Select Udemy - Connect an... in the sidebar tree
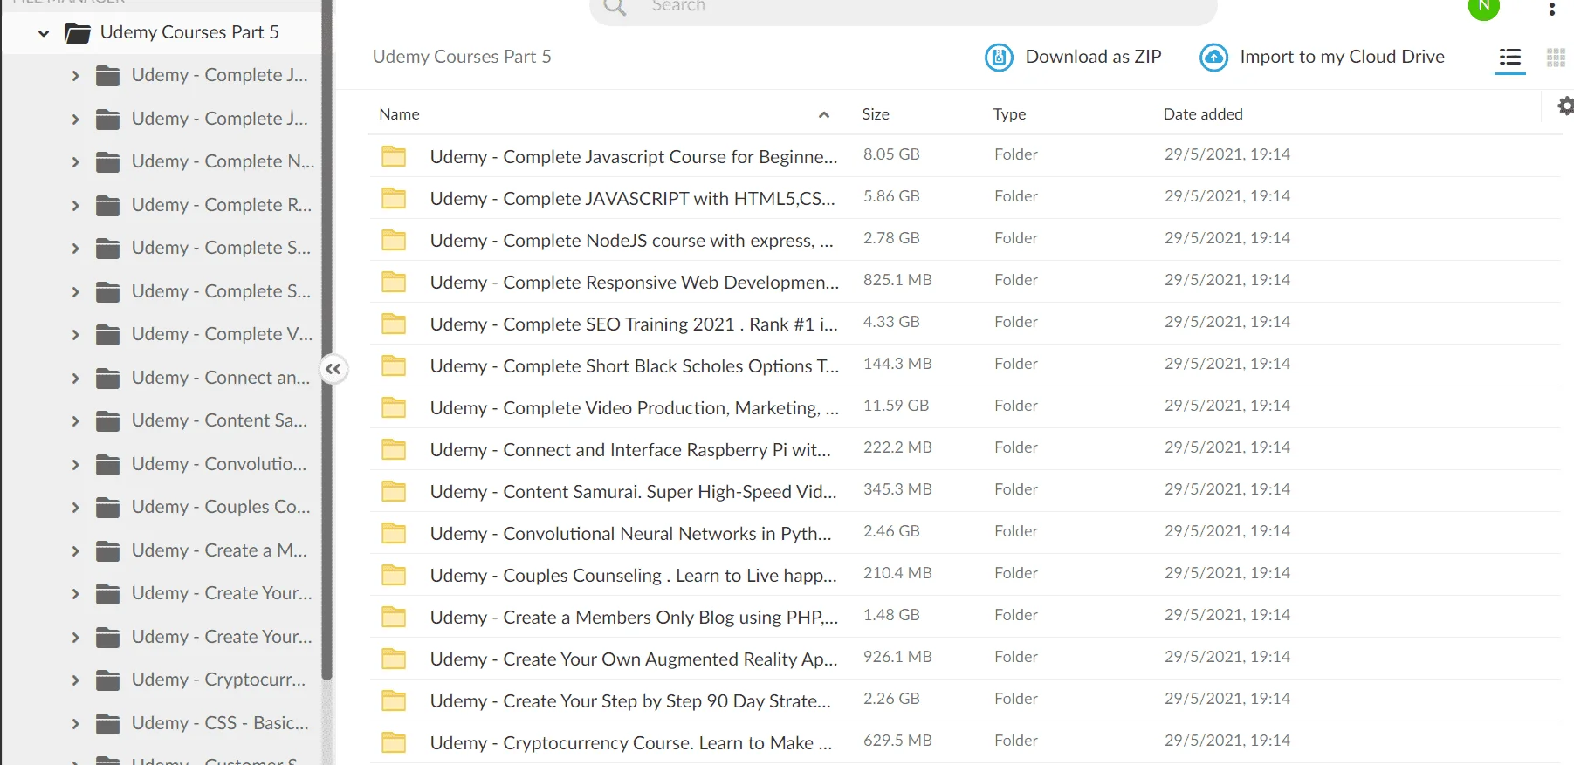This screenshot has width=1574, height=765. (x=220, y=378)
